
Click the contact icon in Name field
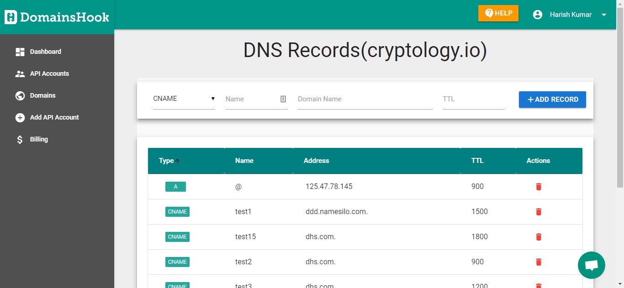[283, 99]
